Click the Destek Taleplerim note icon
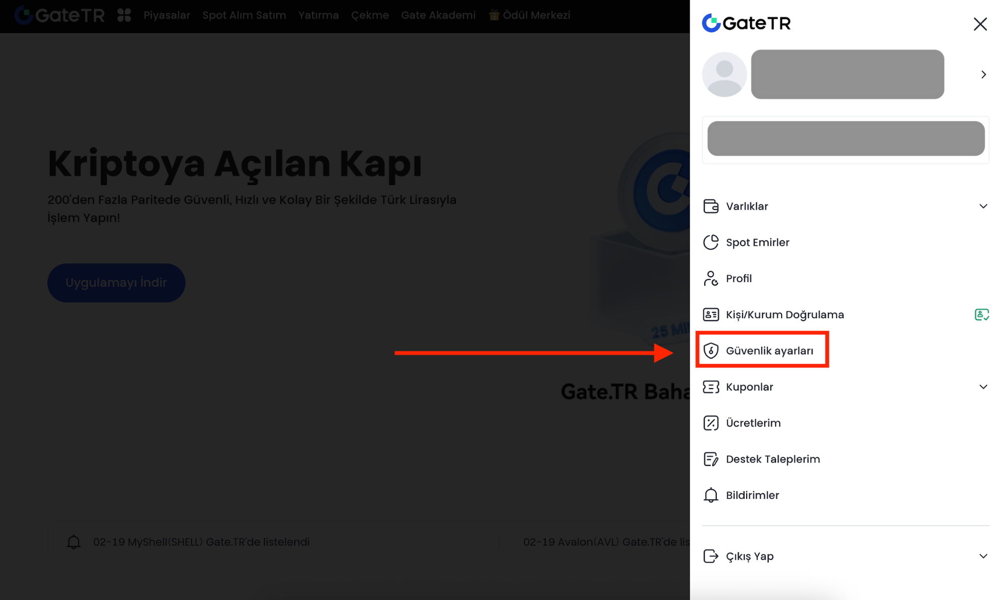 pos(711,459)
